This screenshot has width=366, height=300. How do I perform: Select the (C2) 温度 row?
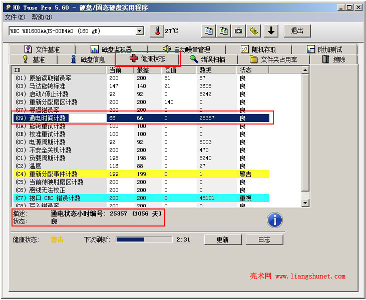click(141, 166)
